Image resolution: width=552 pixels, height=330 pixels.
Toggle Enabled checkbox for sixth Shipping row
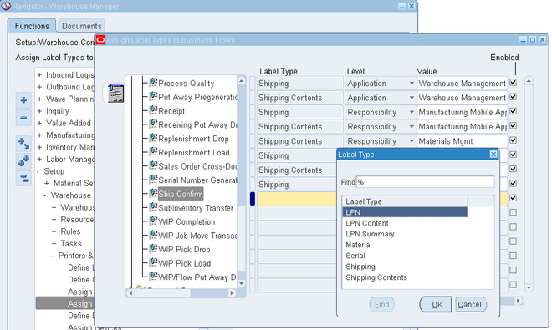point(514,155)
